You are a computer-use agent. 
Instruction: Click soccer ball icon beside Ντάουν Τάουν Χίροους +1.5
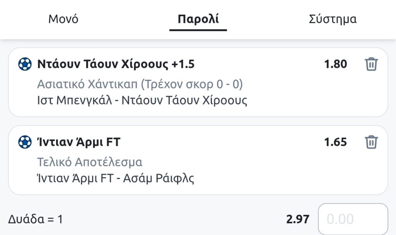pyautogui.click(x=25, y=64)
